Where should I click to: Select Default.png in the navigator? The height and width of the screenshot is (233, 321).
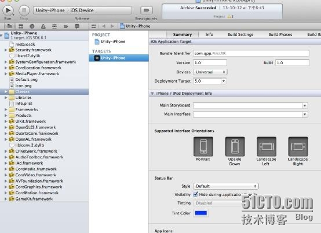coord(27,80)
